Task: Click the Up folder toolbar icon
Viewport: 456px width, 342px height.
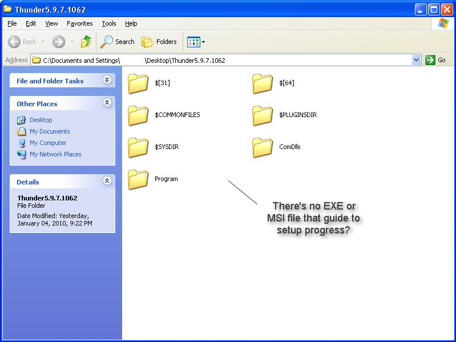Action: tap(86, 42)
